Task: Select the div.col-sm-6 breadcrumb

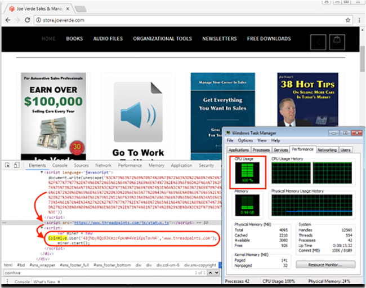Action: [x=168, y=265]
